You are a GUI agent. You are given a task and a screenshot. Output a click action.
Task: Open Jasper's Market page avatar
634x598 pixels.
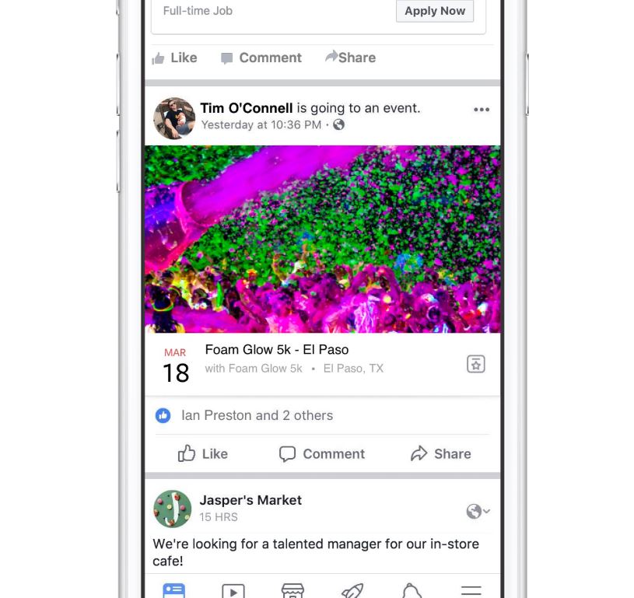[x=173, y=509]
